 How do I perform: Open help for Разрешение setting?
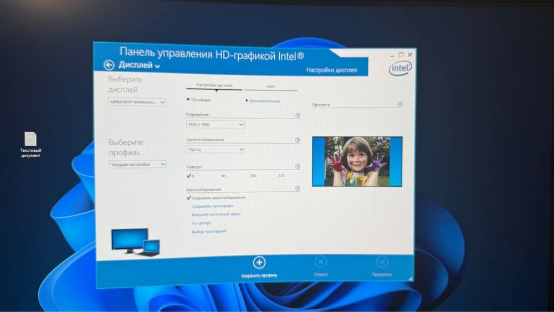pyautogui.click(x=297, y=115)
